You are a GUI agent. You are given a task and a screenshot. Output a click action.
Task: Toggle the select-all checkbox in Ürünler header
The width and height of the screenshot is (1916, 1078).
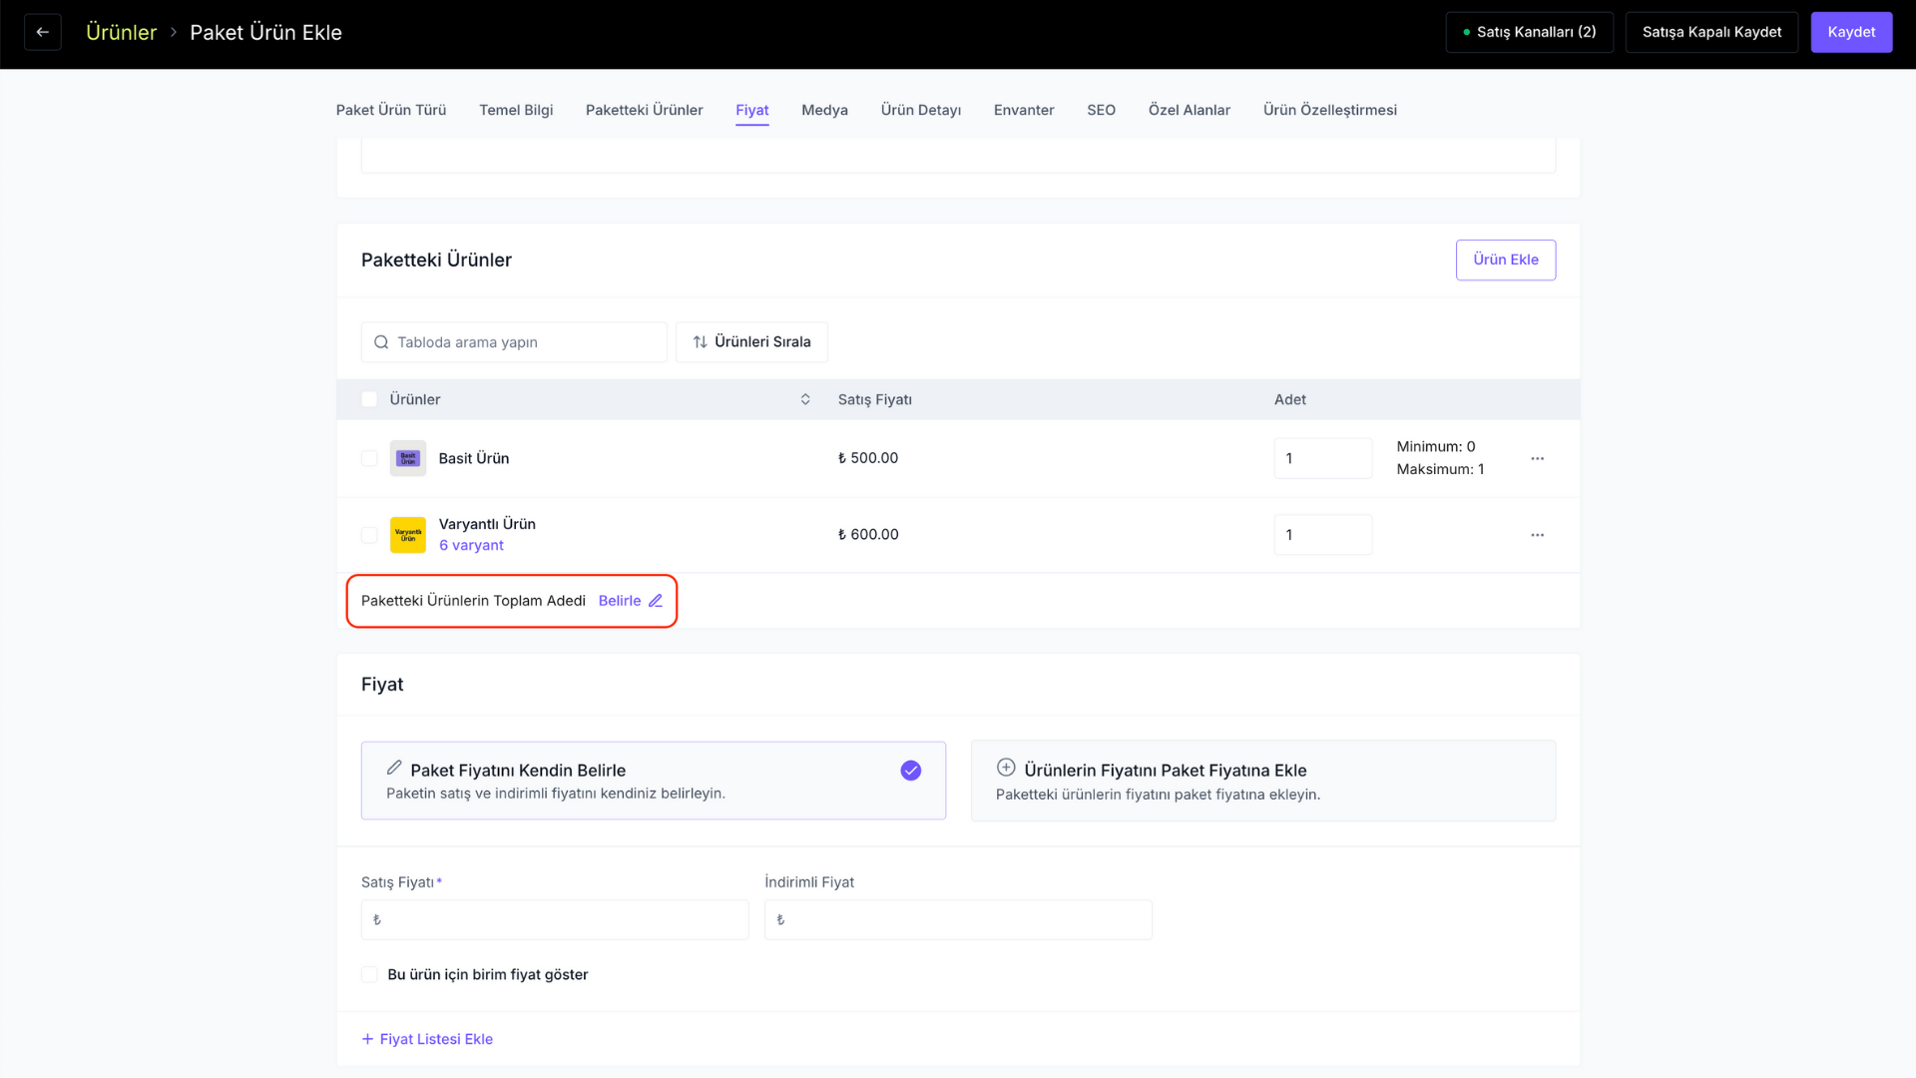(369, 399)
